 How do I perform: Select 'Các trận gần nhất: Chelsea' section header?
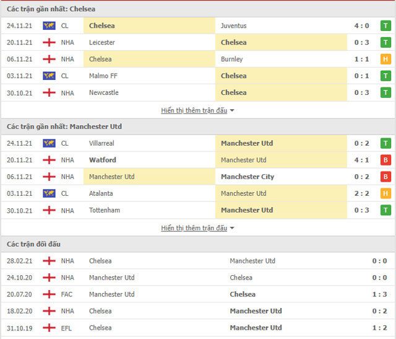(51, 9)
